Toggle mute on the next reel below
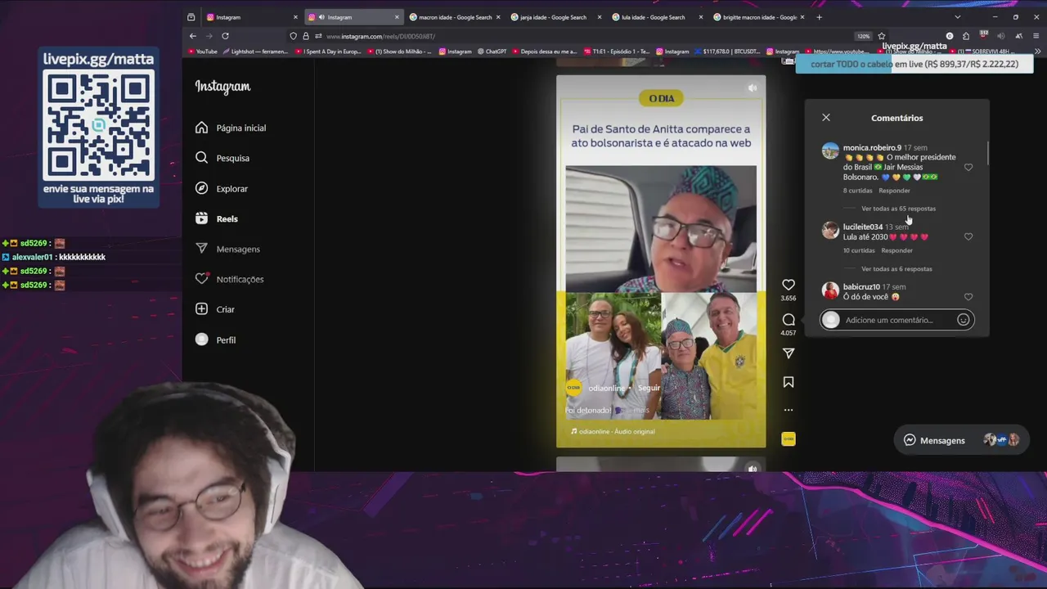The width and height of the screenshot is (1047, 589). click(x=753, y=469)
